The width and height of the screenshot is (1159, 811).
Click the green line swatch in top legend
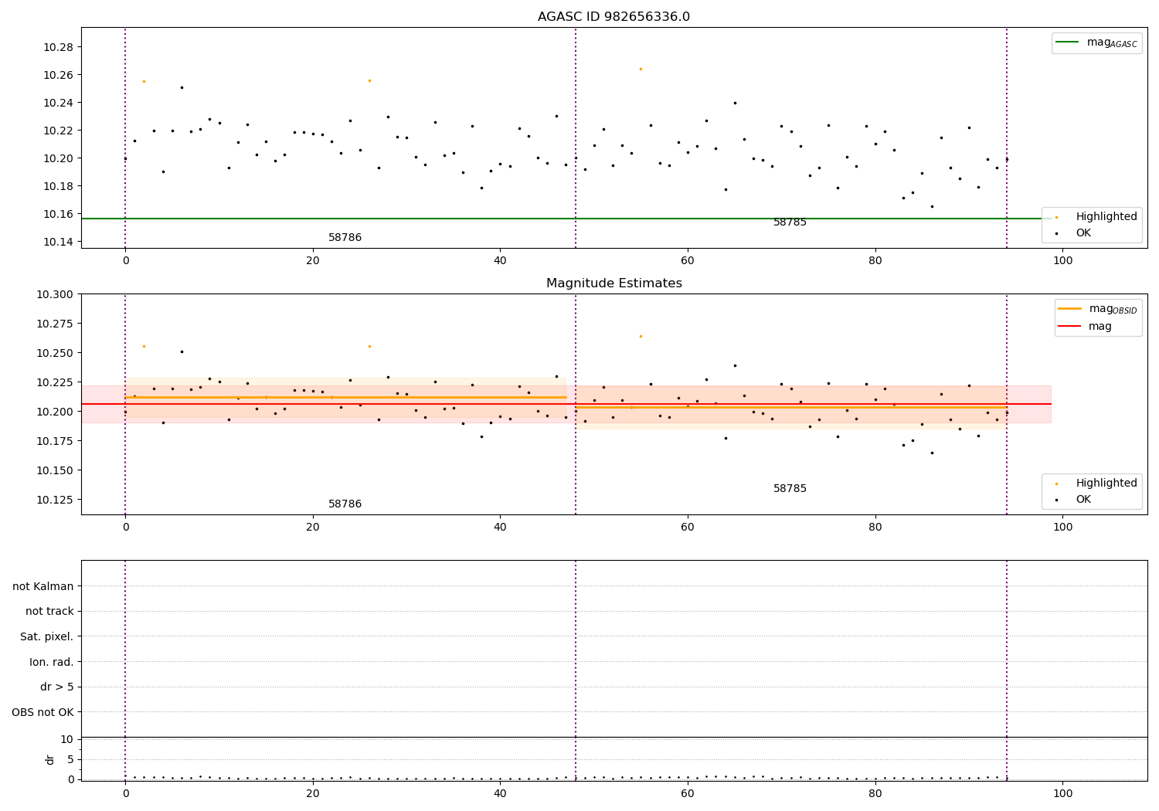point(1067,42)
